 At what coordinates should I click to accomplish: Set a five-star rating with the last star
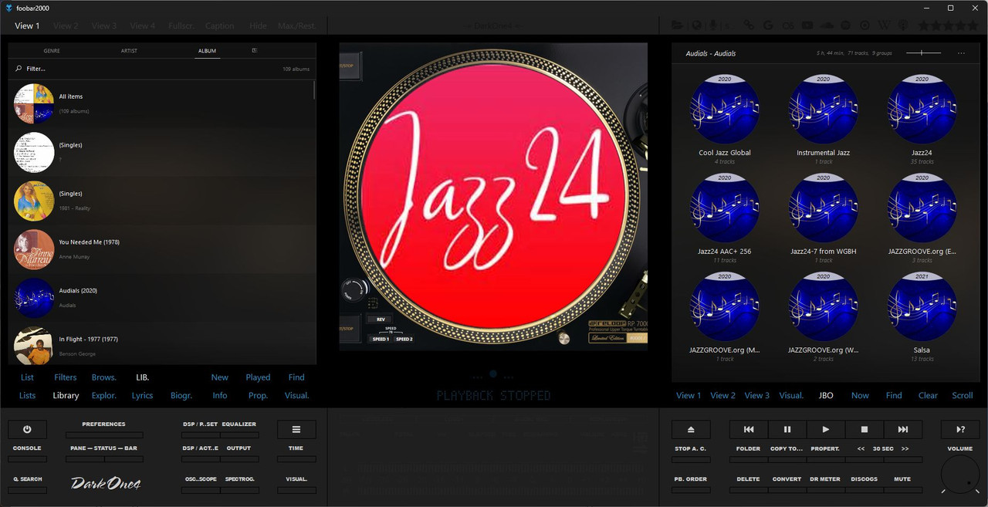[972, 25]
